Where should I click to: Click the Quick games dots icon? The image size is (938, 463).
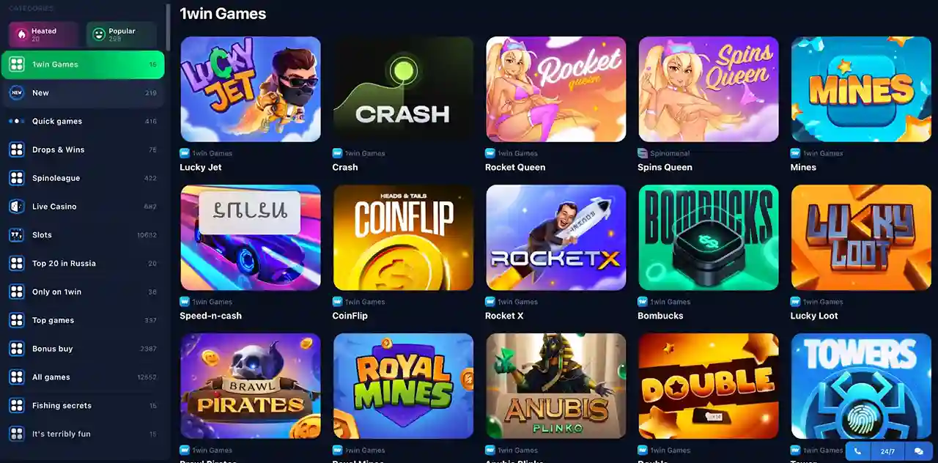[x=16, y=122]
